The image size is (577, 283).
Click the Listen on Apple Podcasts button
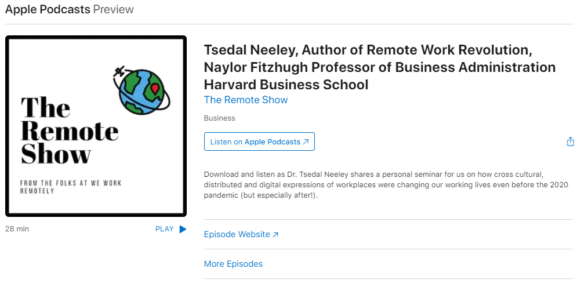click(259, 141)
